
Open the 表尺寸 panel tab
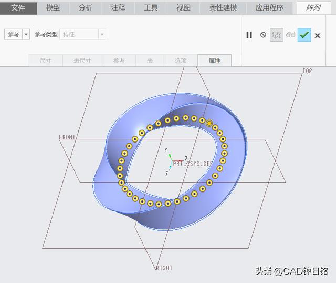point(82,60)
